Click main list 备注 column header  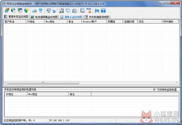[75, 22]
